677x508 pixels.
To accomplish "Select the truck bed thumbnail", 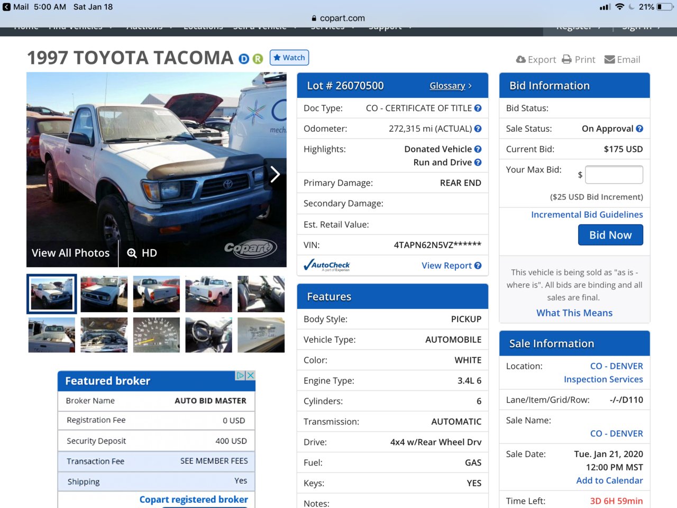I will click(52, 335).
